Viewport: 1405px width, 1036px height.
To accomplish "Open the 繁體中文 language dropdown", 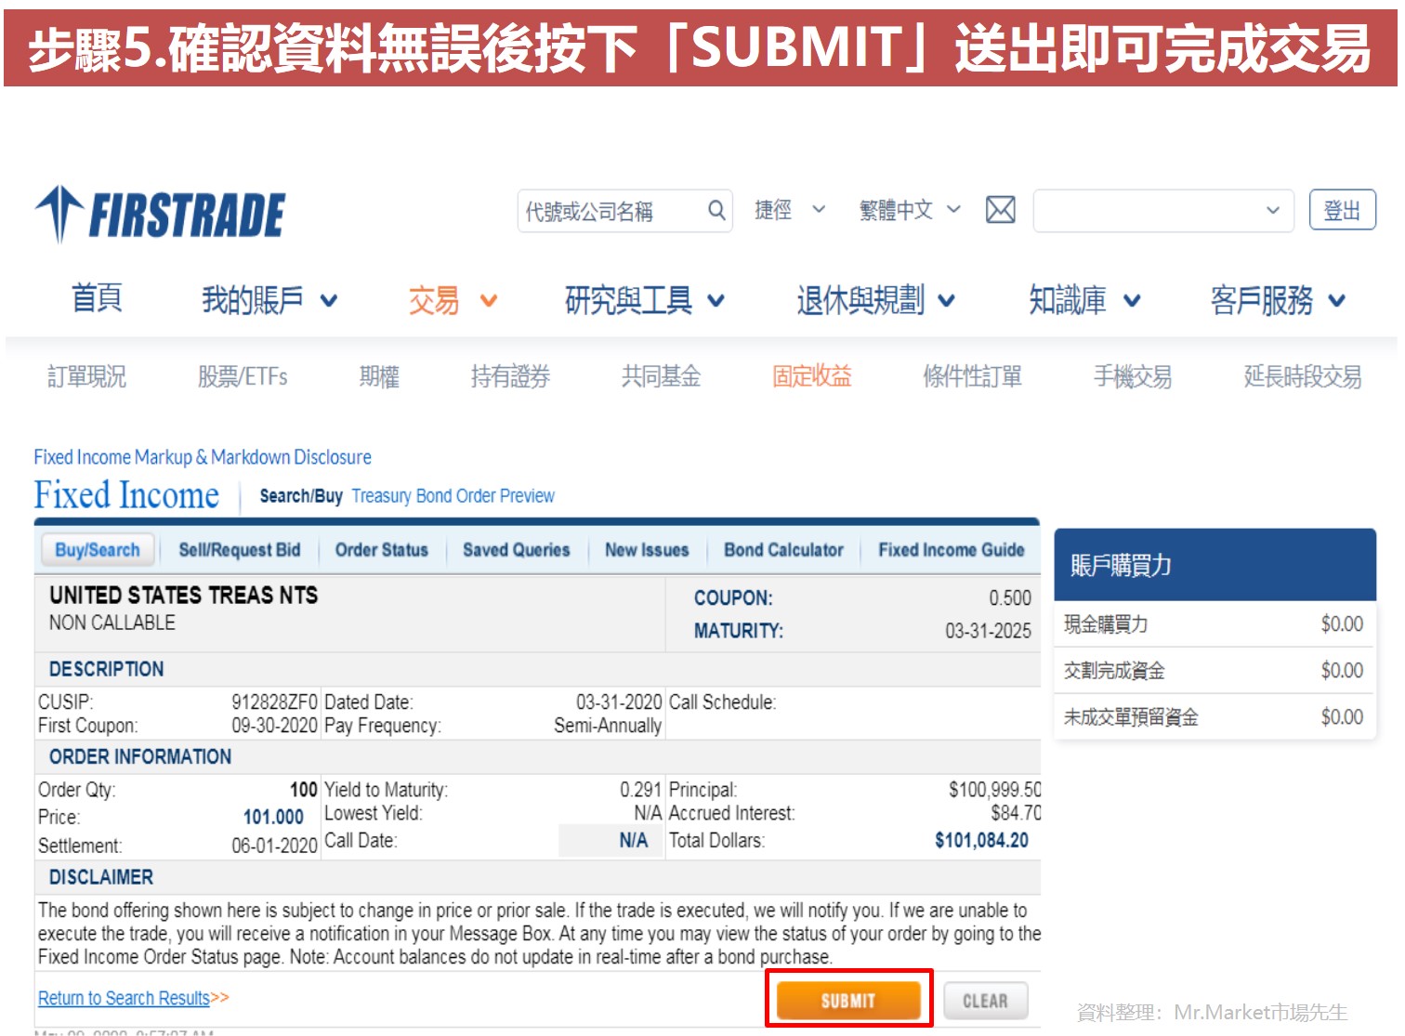I will pos(909,210).
